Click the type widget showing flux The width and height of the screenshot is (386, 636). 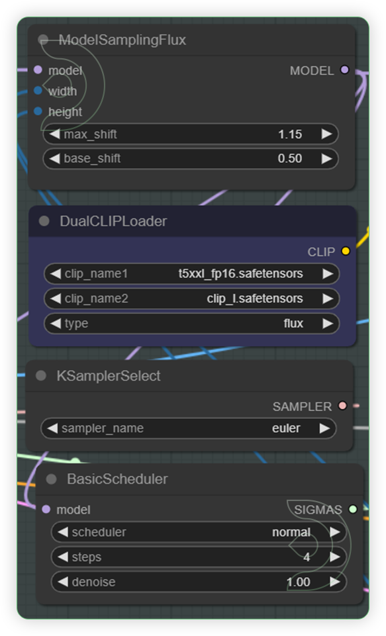[192, 323]
